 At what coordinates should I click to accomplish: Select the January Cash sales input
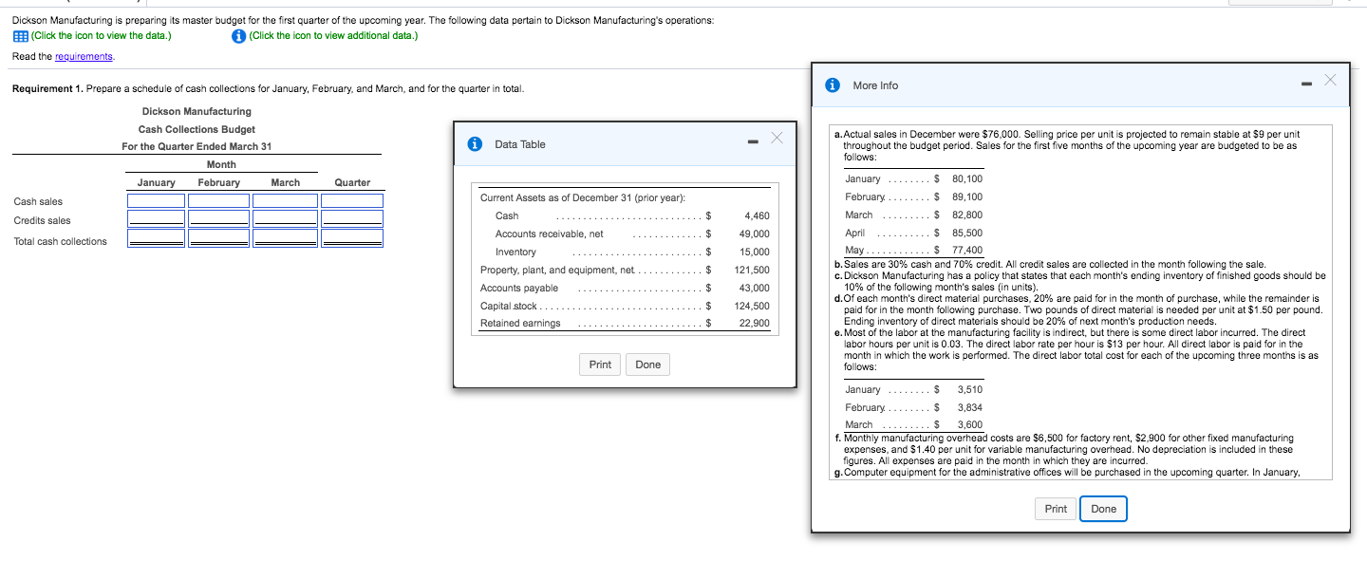click(x=157, y=201)
